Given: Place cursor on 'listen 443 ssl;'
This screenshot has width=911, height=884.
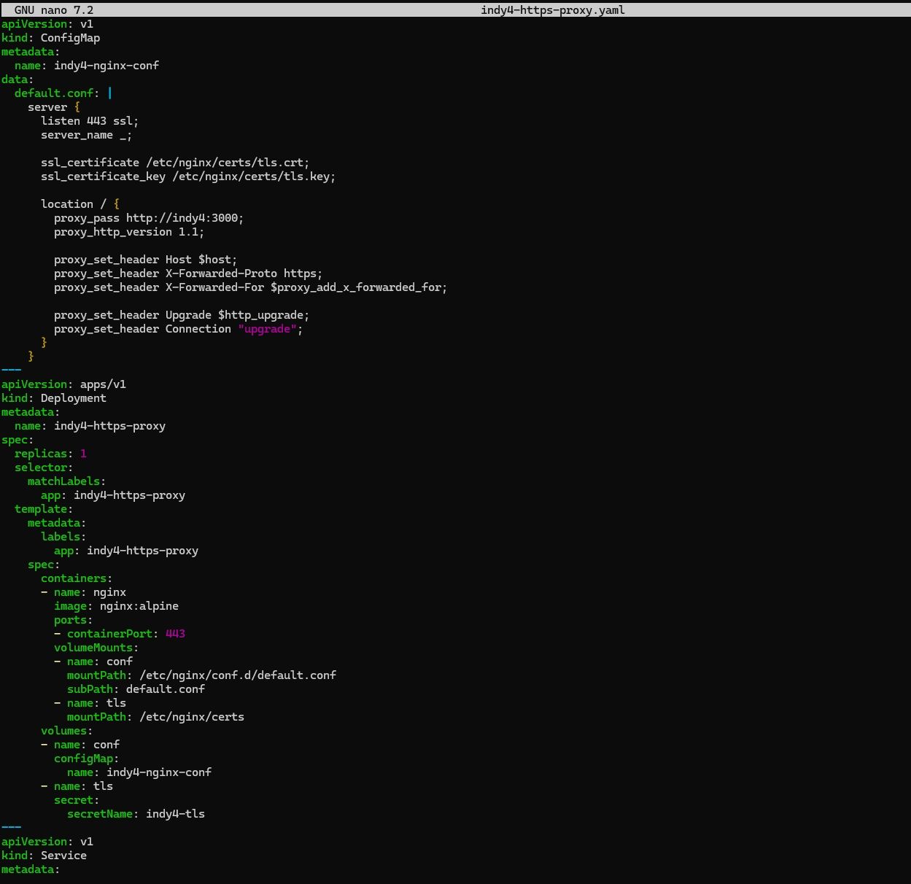Looking at the screenshot, I should pos(90,121).
